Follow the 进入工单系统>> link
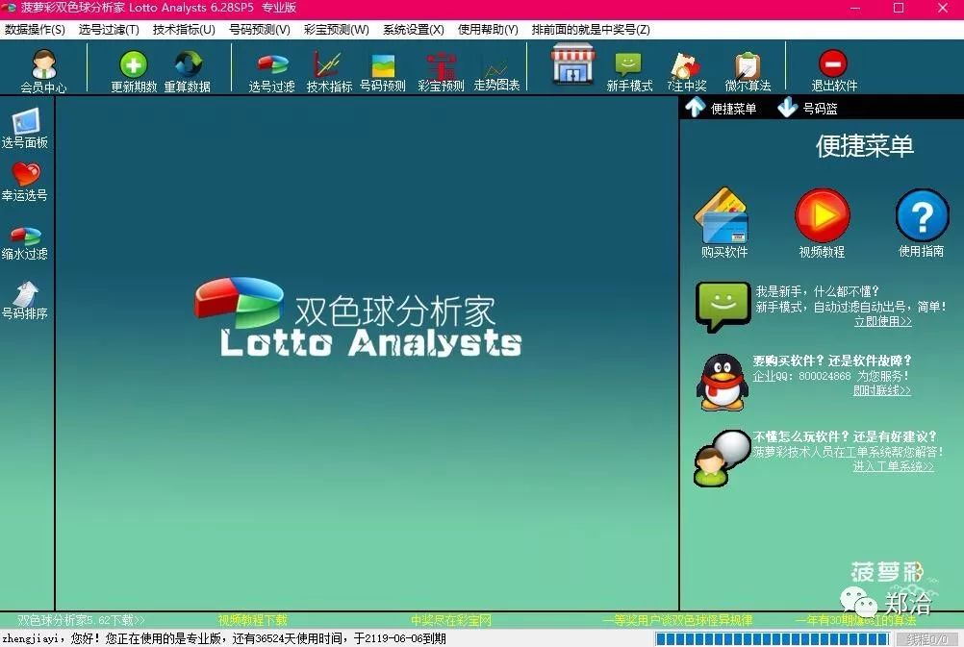This screenshot has width=964, height=647. [x=894, y=466]
